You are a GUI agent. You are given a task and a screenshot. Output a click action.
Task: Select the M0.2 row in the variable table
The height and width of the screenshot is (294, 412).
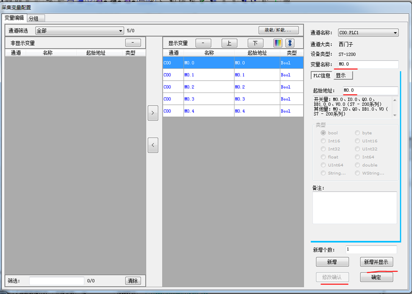[x=233, y=87]
